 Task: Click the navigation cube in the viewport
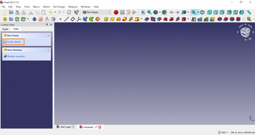click(244, 33)
